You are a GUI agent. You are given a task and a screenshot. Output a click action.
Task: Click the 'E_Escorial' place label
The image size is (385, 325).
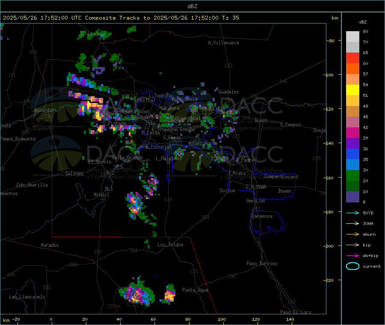(x=159, y=147)
